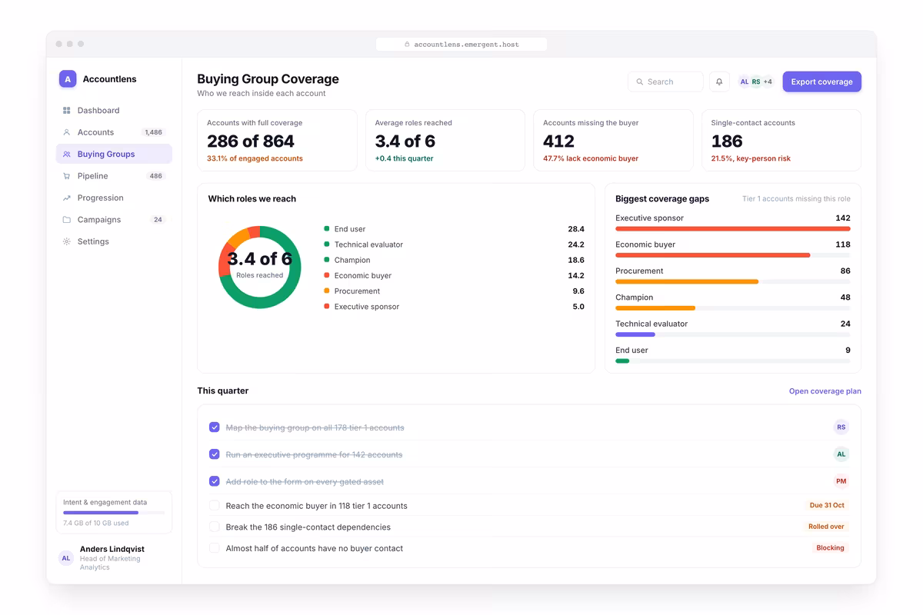Click the Export coverage button
This screenshot has width=923, height=615.
pyautogui.click(x=821, y=81)
